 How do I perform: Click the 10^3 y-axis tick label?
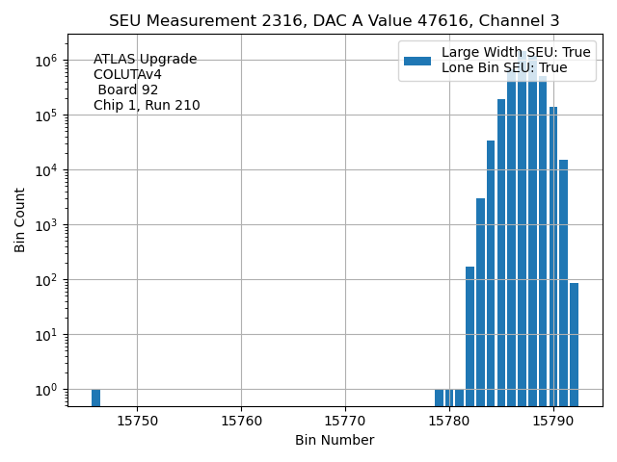click(46, 226)
